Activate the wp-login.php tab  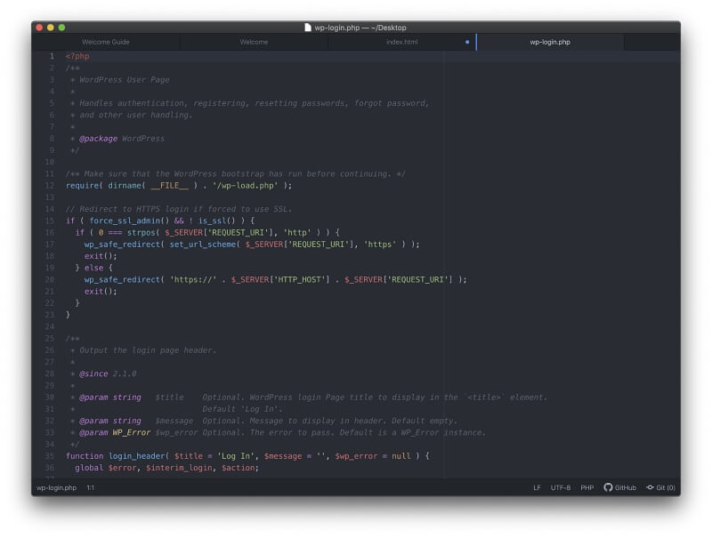click(550, 42)
